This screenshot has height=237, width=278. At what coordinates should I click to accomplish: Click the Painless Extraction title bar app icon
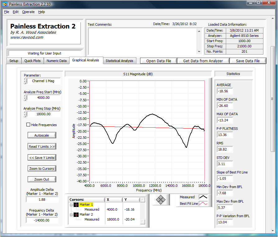point(5,4)
